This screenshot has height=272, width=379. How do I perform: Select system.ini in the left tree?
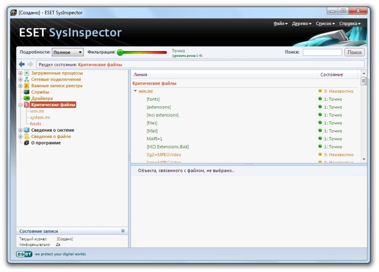(x=40, y=117)
